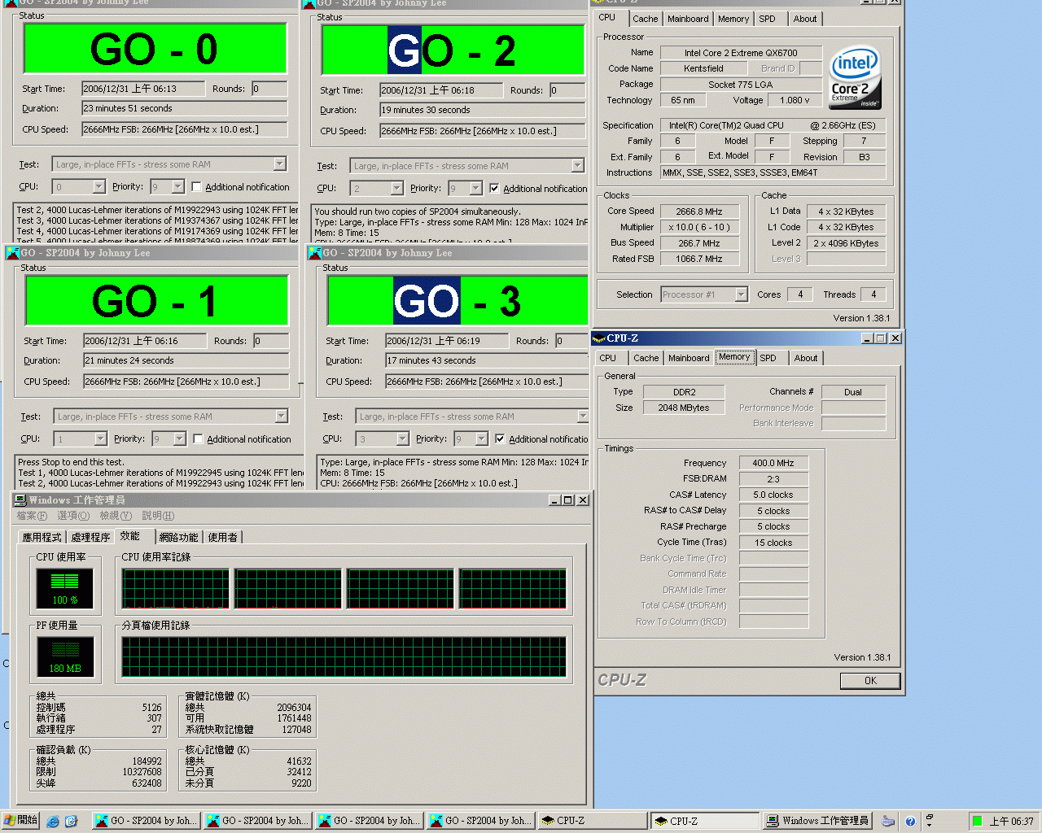1042x833 pixels.
Task: Launch Internet Explorer from quick launch
Action: tap(53, 822)
